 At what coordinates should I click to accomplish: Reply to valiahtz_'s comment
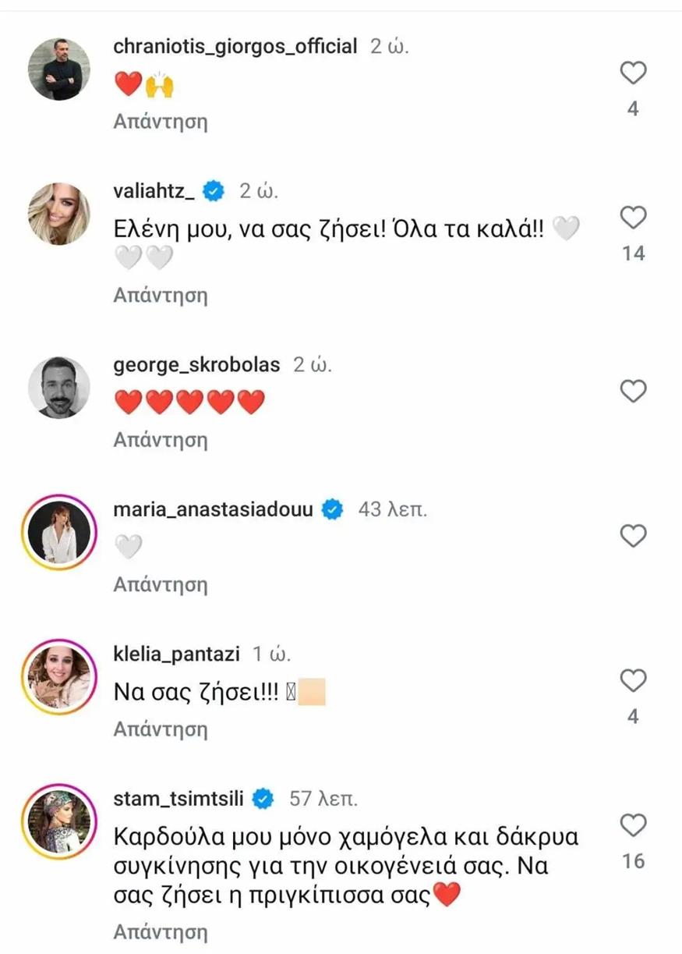click(161, 296)
